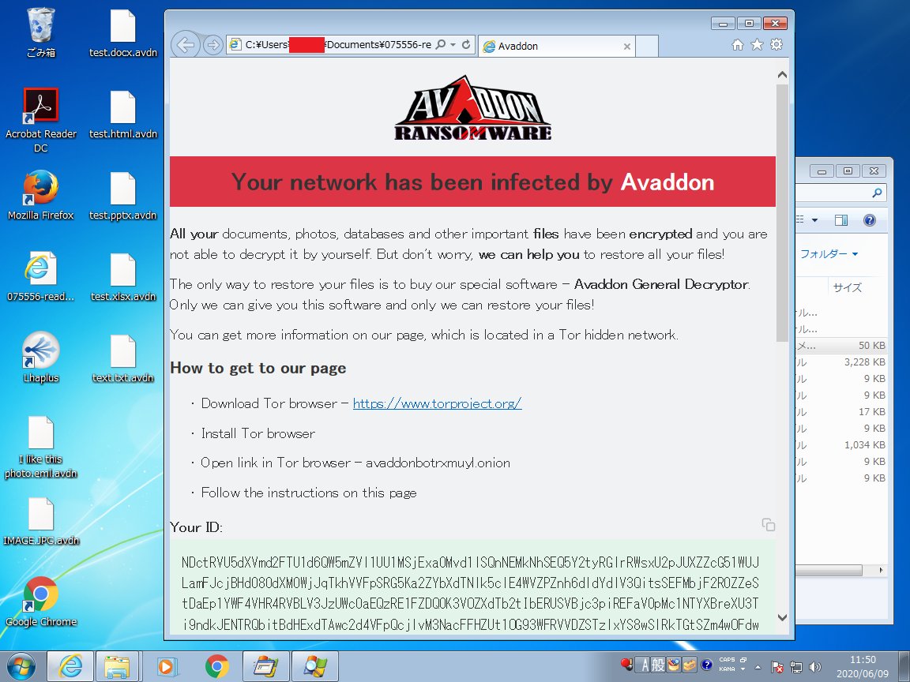
Task: Open the フォルダー arrange-by dropdown
Action: pyautogui.click(x=829, y=253)
